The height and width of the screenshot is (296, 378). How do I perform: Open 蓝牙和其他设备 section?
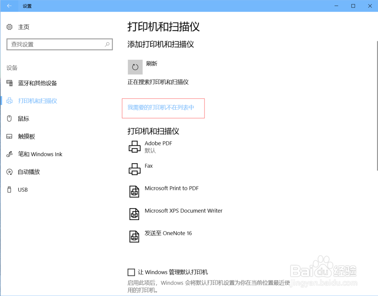coord(37,83)
